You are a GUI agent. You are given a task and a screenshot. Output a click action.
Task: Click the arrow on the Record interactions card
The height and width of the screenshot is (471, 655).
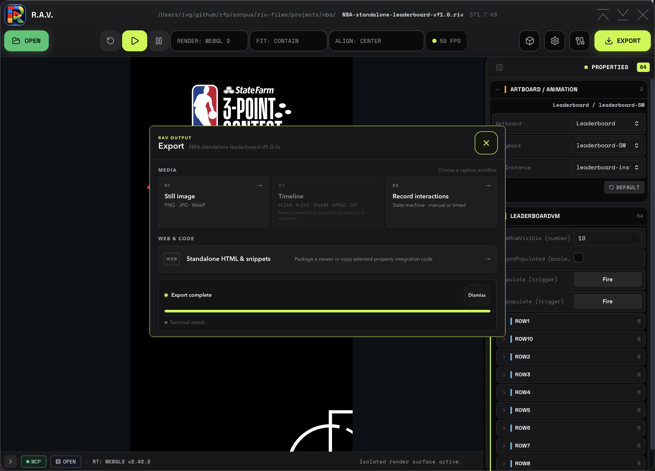point(488,186)
